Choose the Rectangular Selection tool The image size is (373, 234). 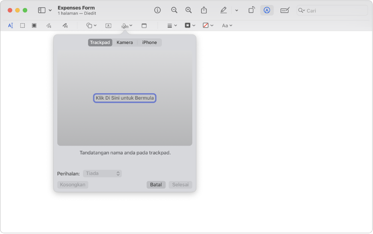(22, 26)
